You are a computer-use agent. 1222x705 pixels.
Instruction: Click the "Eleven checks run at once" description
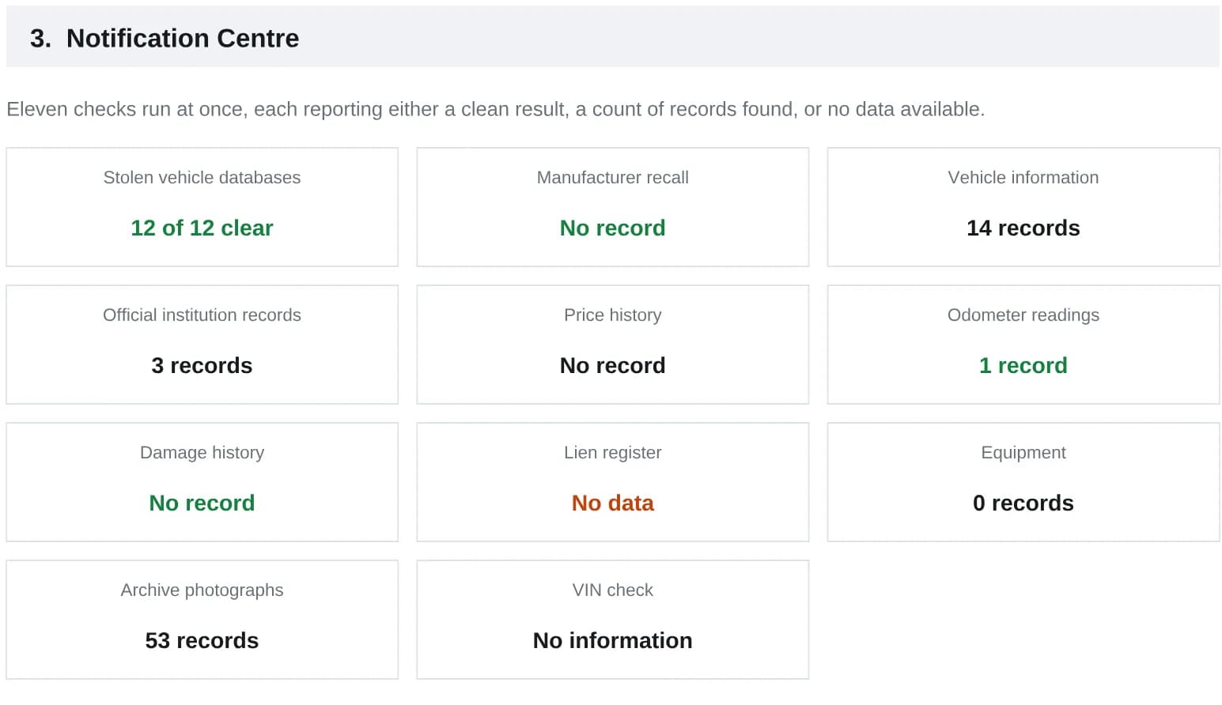tap(496, 109)
